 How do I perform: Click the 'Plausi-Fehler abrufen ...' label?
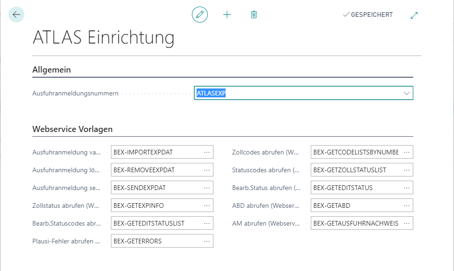66,241
